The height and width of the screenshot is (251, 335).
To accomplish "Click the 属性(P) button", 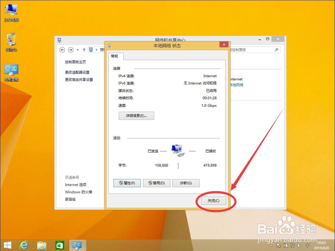I will tap(127, 183).
